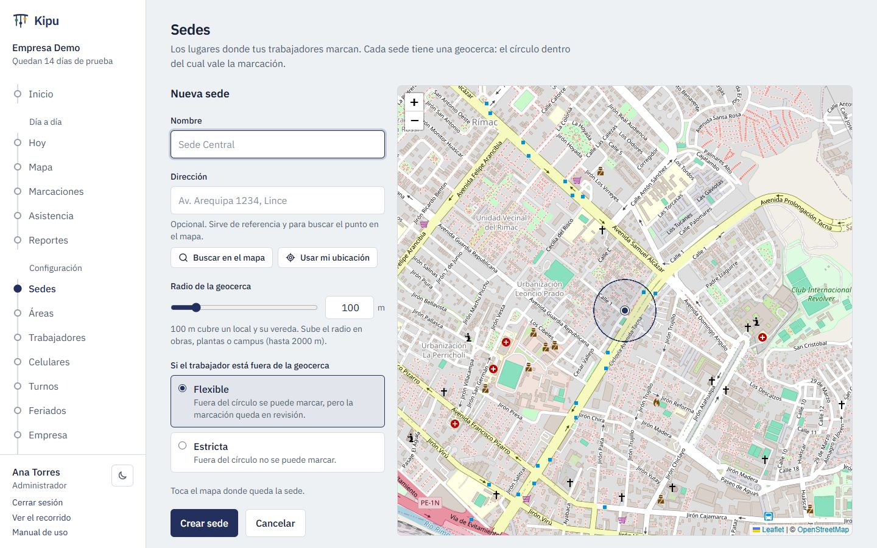Open the Mapa section
Screen dimensions: 877x548
pos(40,167)
